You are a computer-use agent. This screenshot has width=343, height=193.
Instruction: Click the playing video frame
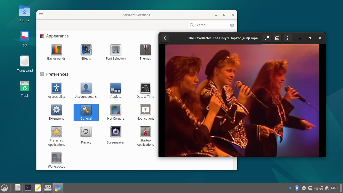tap(242, 101)
